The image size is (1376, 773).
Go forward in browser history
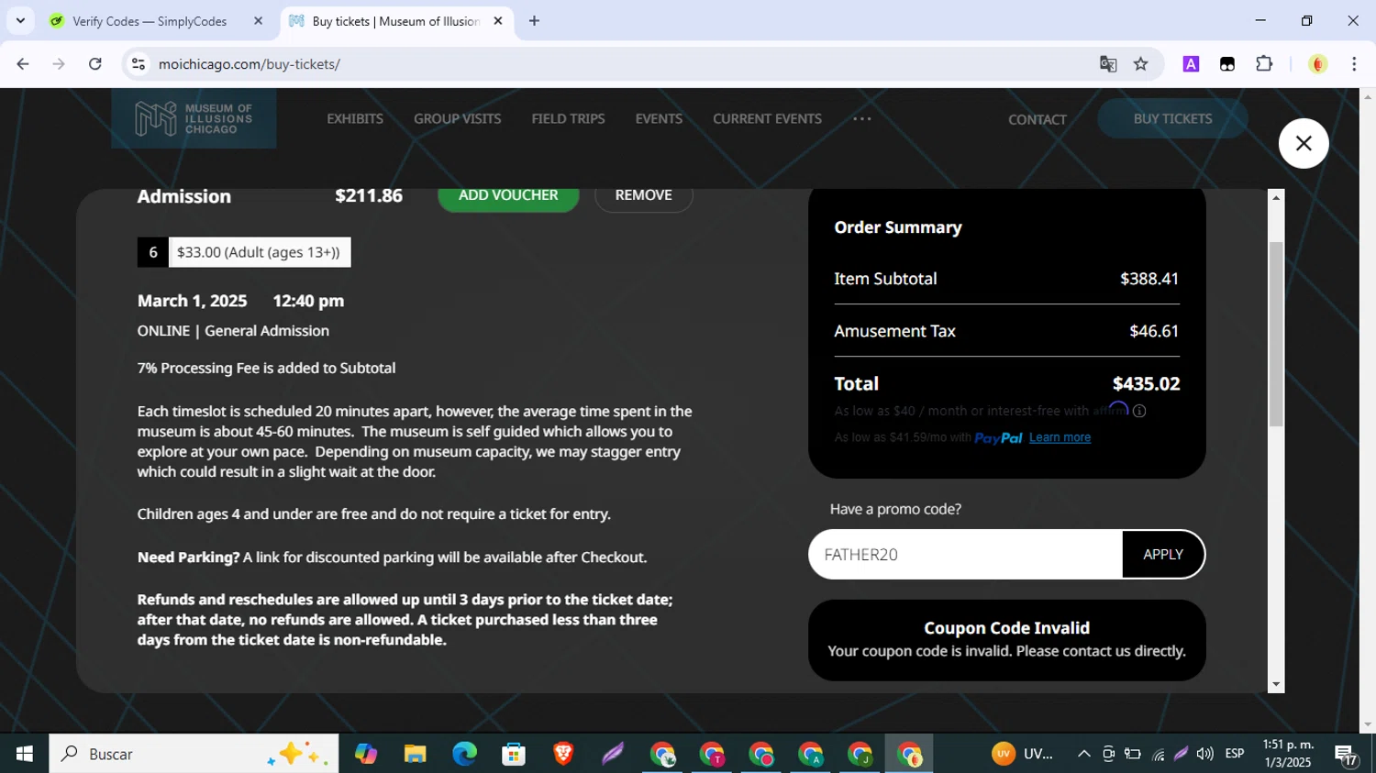pos(59,64)
